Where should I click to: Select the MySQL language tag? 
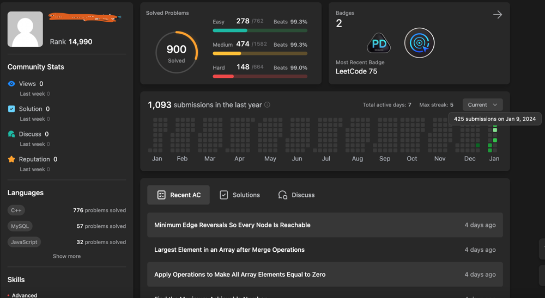[x=20, y=226]
